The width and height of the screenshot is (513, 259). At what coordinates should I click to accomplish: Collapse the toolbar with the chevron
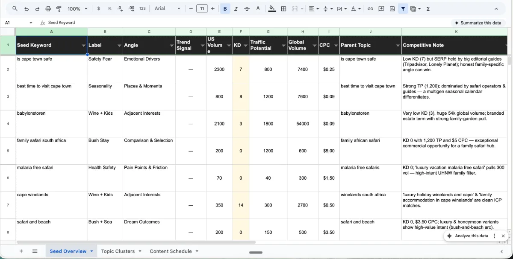pos(496,9)
